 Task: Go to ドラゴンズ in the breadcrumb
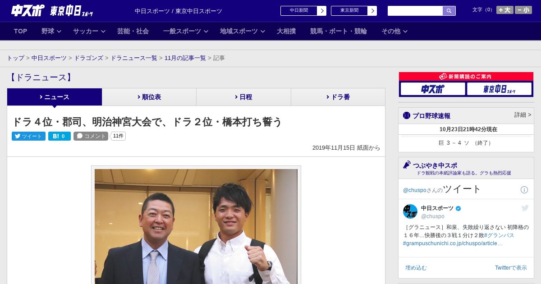[88, 58]
